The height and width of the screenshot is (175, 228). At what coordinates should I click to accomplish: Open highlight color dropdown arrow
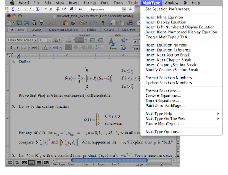tap(61, 47)
